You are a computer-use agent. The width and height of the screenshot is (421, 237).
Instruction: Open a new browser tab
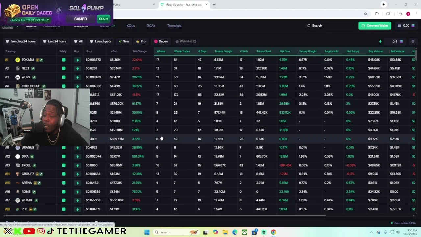pyautogui.click(x=214, y=5)
